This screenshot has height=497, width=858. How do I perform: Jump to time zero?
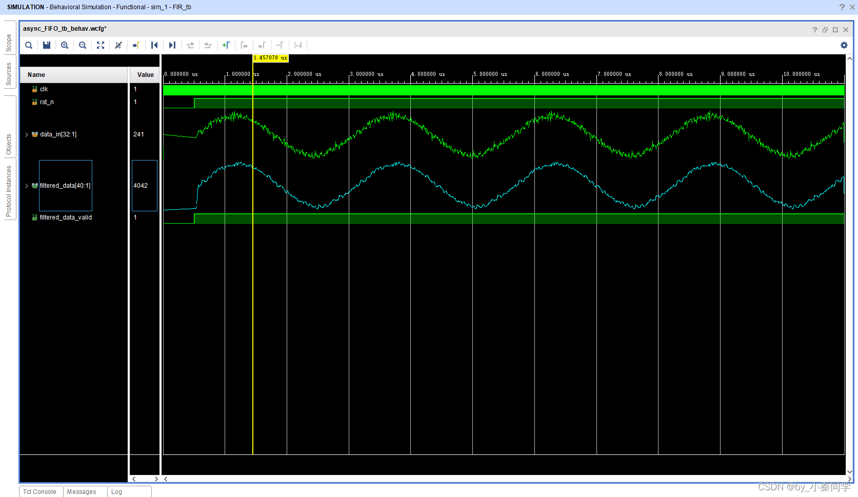(154, 45)
